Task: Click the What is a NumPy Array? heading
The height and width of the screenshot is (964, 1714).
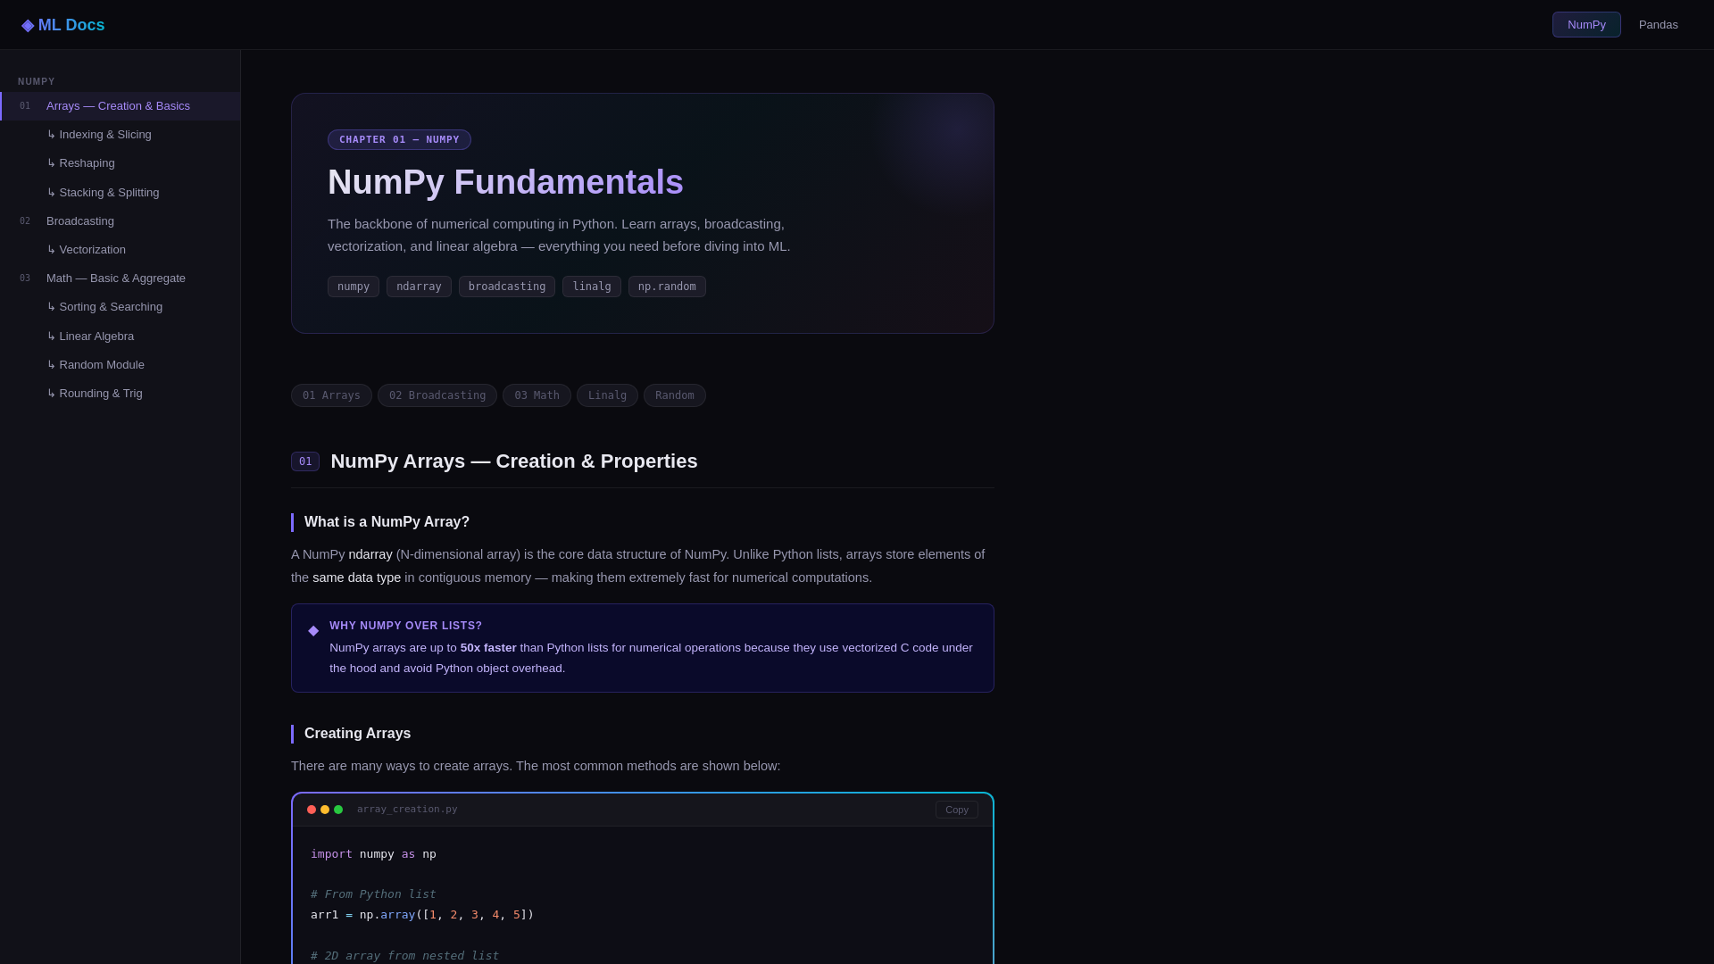Action: [387, 522]
